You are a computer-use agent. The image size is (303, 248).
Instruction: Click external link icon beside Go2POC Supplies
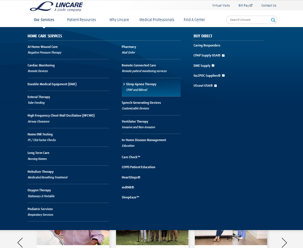[x=223, y=76]
